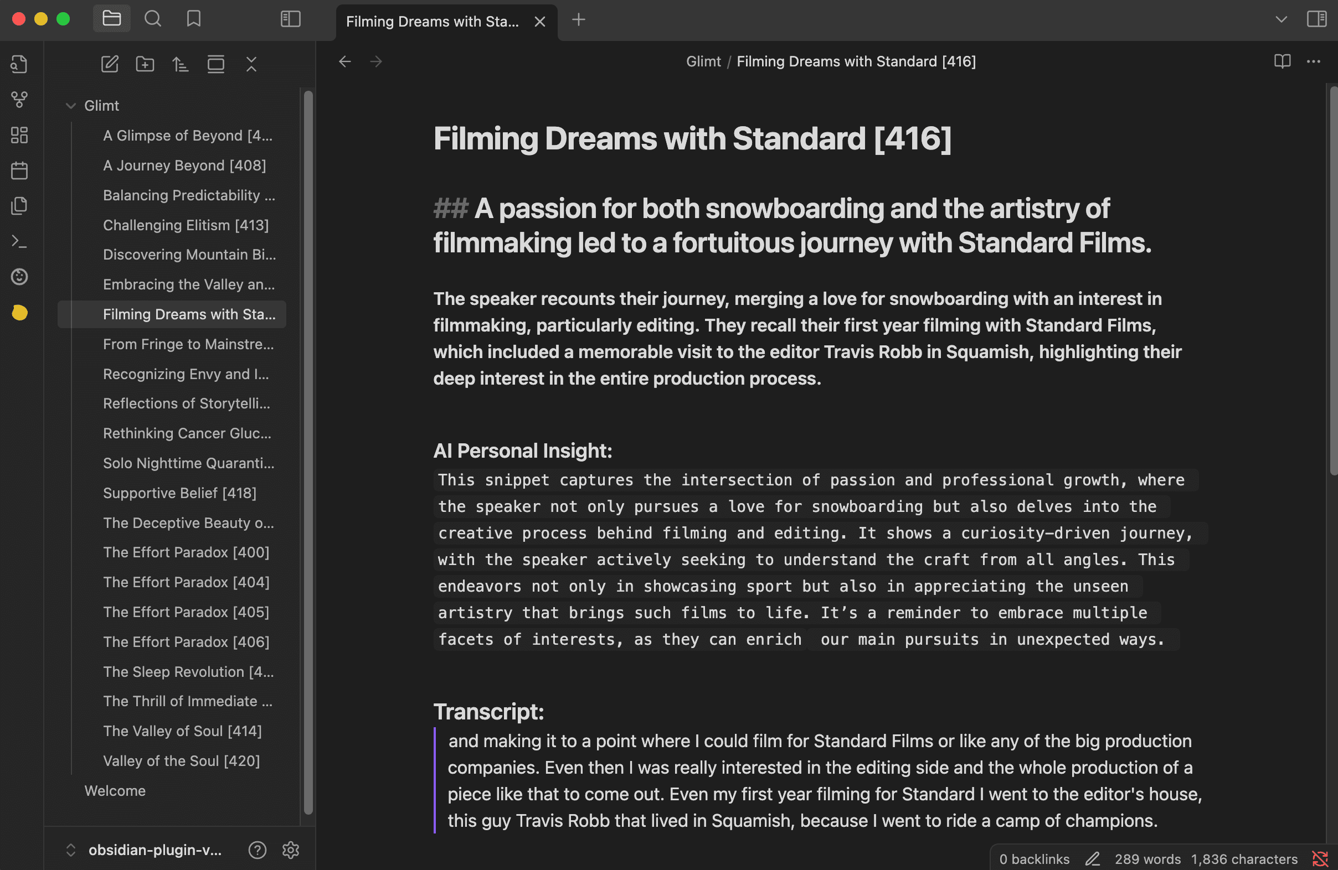The width and height of the screenshot is (1338, 870).
Task: Switch to reading view
Action: pos(1283,61)
